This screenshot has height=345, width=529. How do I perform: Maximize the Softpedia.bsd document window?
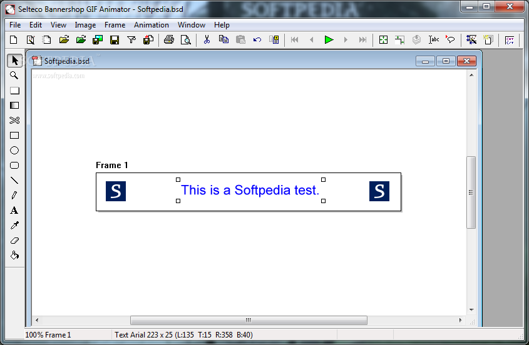coord(446,61)
